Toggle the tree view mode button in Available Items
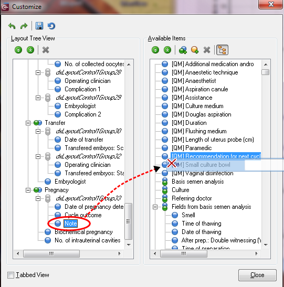Image resolution: width=284 pixels, height=287 pixels. coord(222,50)
